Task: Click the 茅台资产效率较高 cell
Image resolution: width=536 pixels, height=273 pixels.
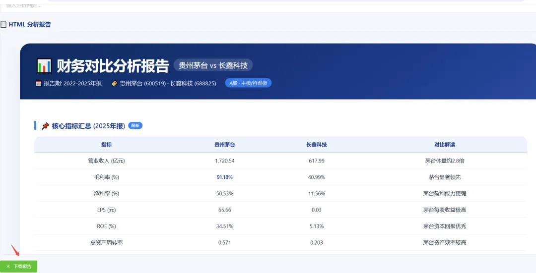Action: click(x=445, y=243)
